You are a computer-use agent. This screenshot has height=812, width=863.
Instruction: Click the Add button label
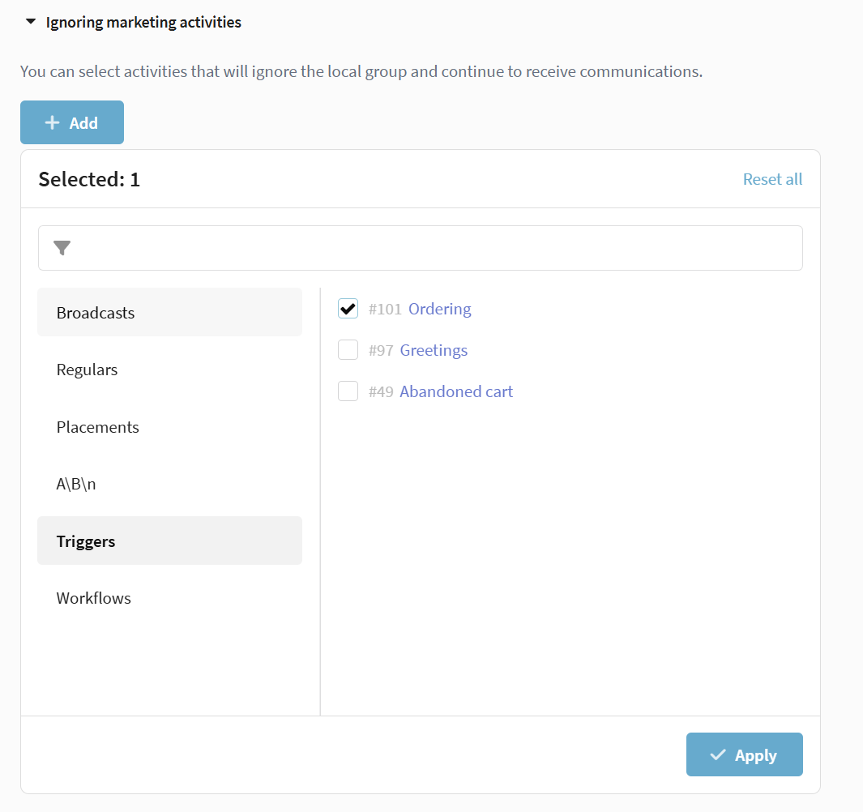pos(83,123)
